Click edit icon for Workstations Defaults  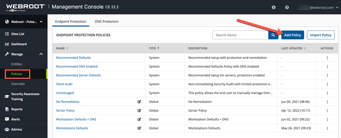coord(140,128)
